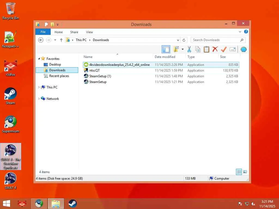Screen dimensions: 279x209
Task: Open the Recycle Bin desktop icon
Action: pos(11,11)
